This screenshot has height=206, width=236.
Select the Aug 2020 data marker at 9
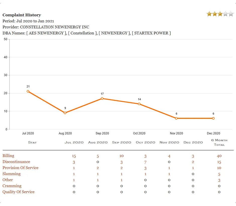[x=65, y=113]
